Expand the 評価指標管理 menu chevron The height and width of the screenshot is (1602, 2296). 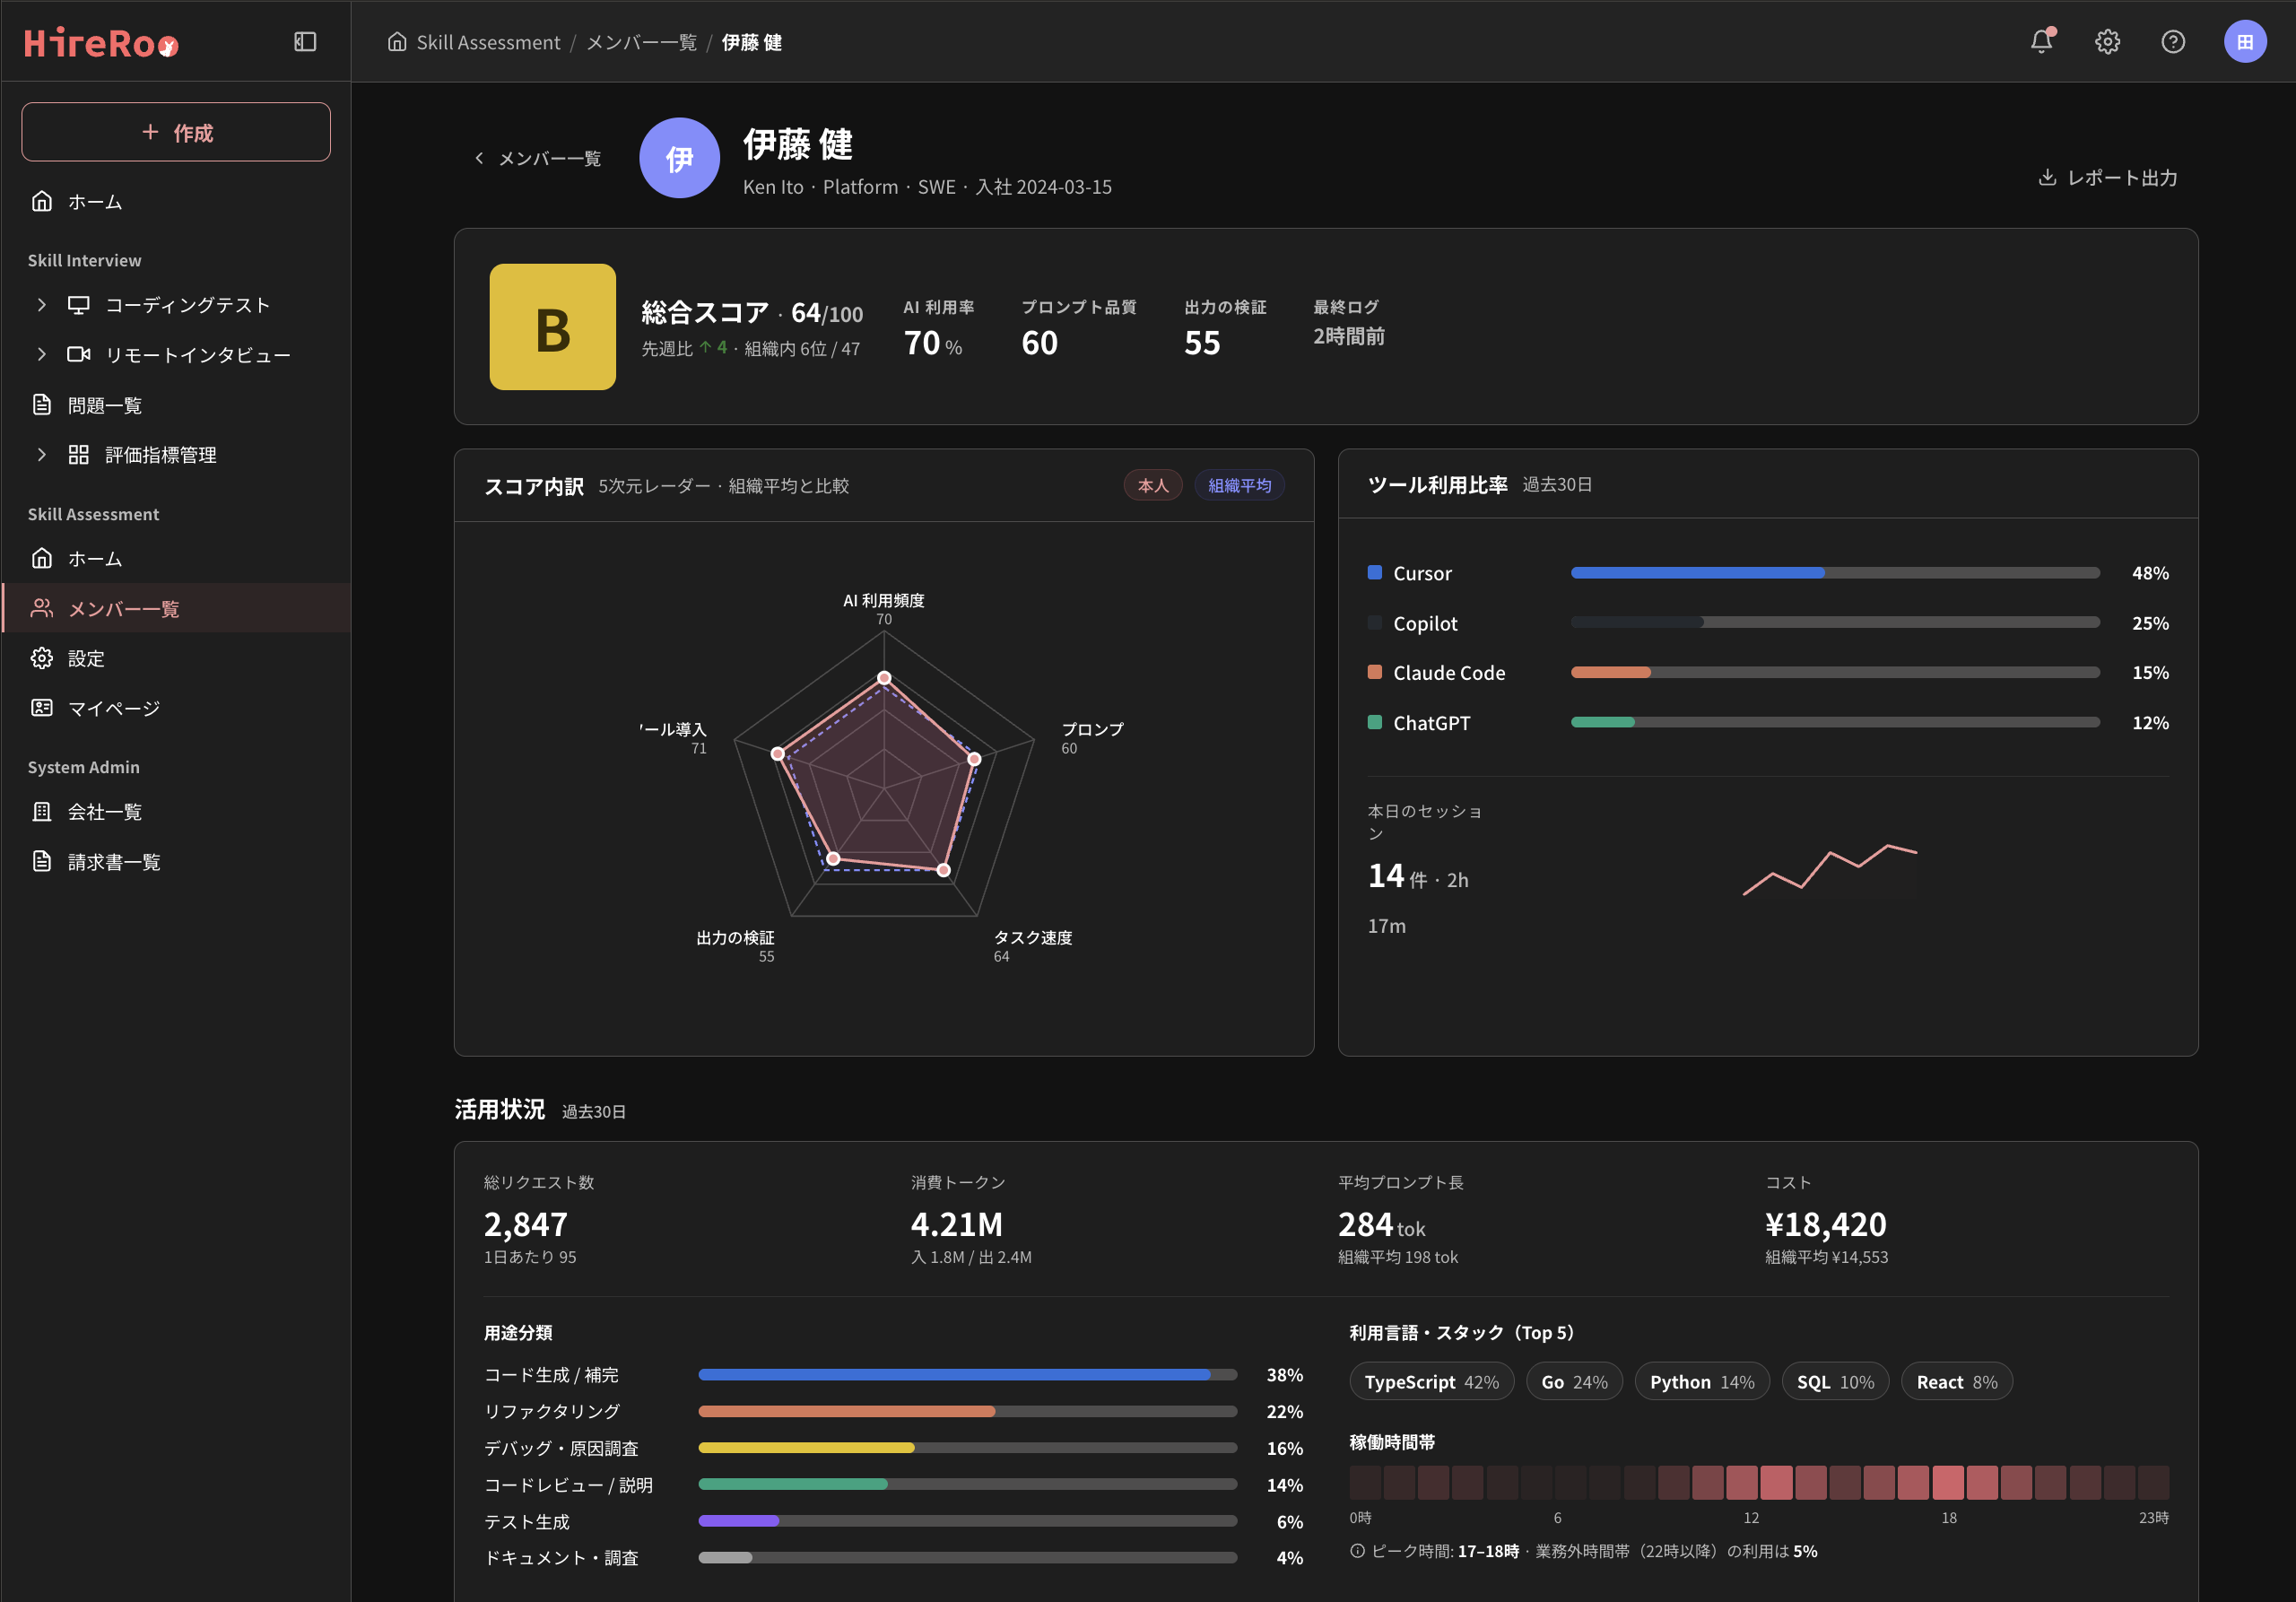41,454
